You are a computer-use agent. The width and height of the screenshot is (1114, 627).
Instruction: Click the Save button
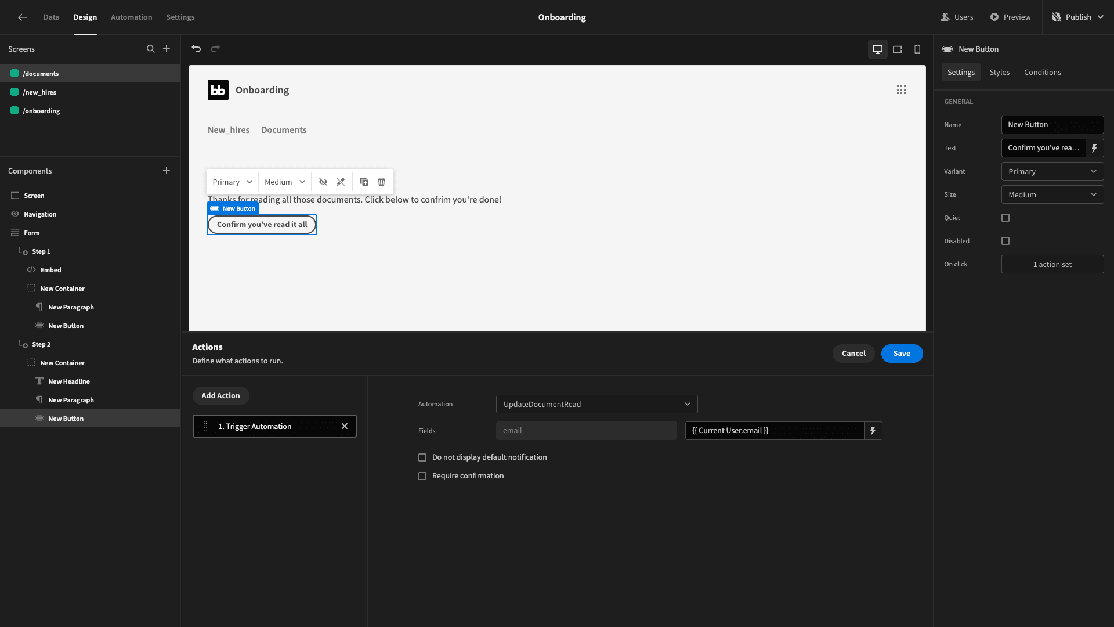pyautogui.click(x=902, y=354)
